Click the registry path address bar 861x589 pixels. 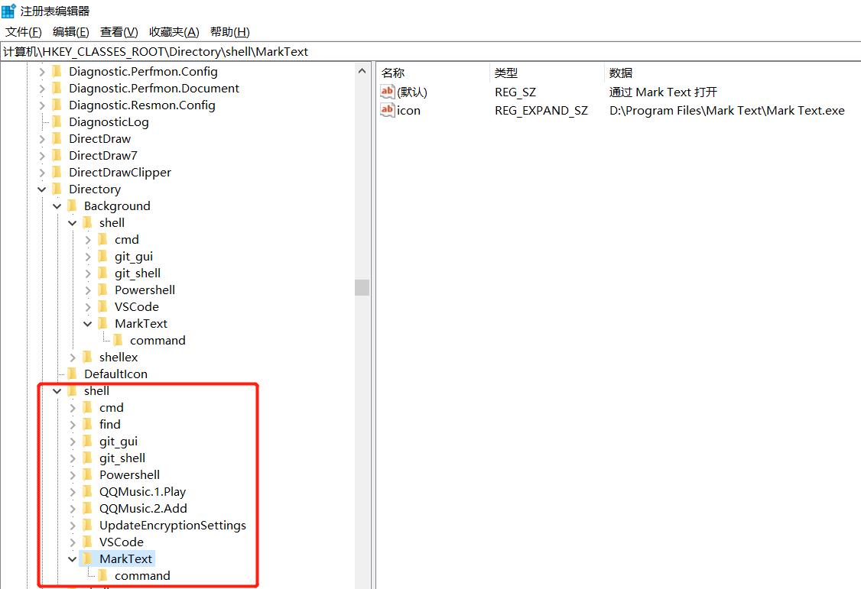(430, 51)
